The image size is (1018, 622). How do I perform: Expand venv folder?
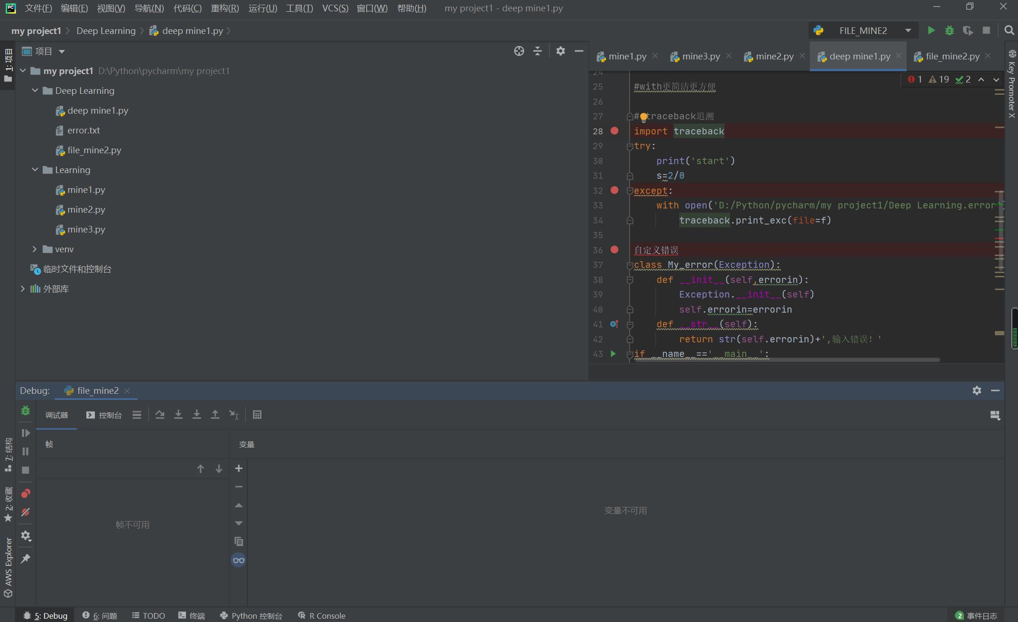35,249
